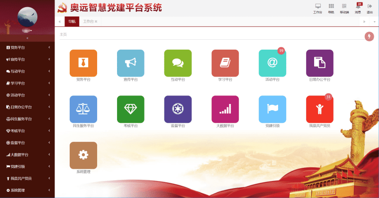Open the 活动平台 @ tile
Screen dimensions: 379x198
(x=272, y=63)
